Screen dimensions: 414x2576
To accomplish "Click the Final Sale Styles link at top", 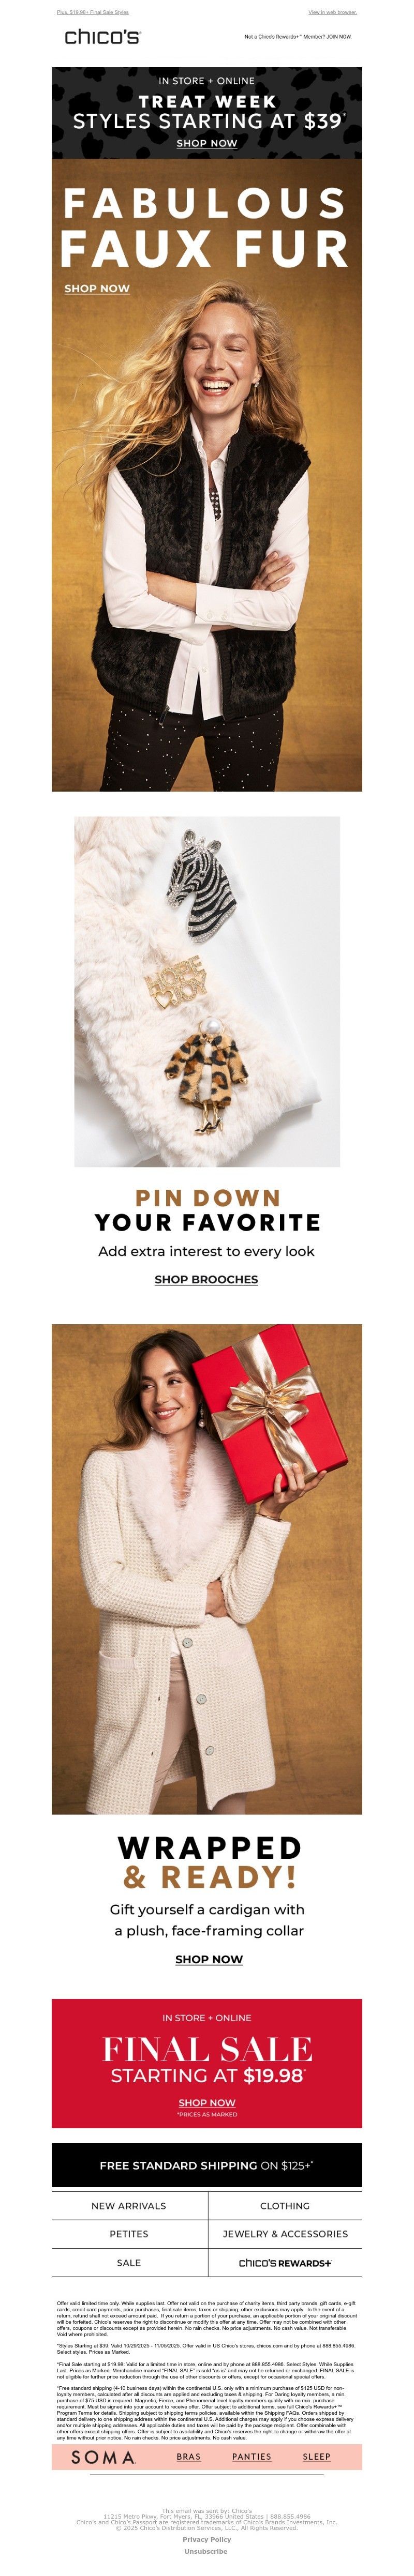I will pos(93,13).
